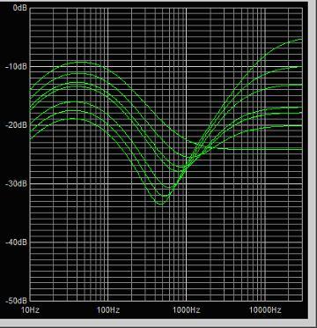Select the 100Hz frequency label
Viewport: 317px width, 328px height.
point(108,310)
